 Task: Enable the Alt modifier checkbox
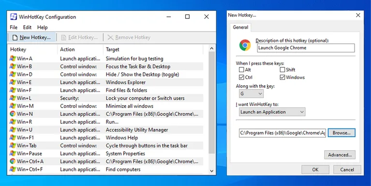(x=241, y=70)
